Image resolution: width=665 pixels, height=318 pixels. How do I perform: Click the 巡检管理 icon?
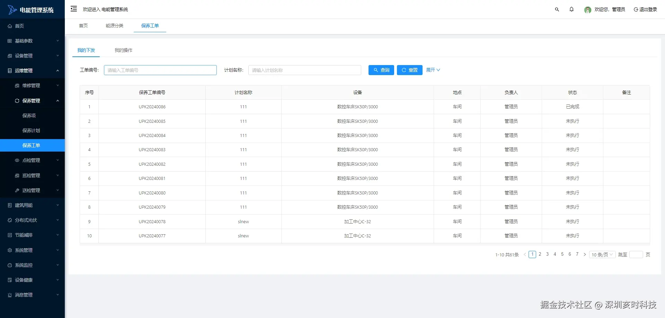coord(17,175)
